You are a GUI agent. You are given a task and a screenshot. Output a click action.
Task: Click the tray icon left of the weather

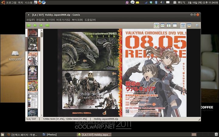(x=175, y=2)
